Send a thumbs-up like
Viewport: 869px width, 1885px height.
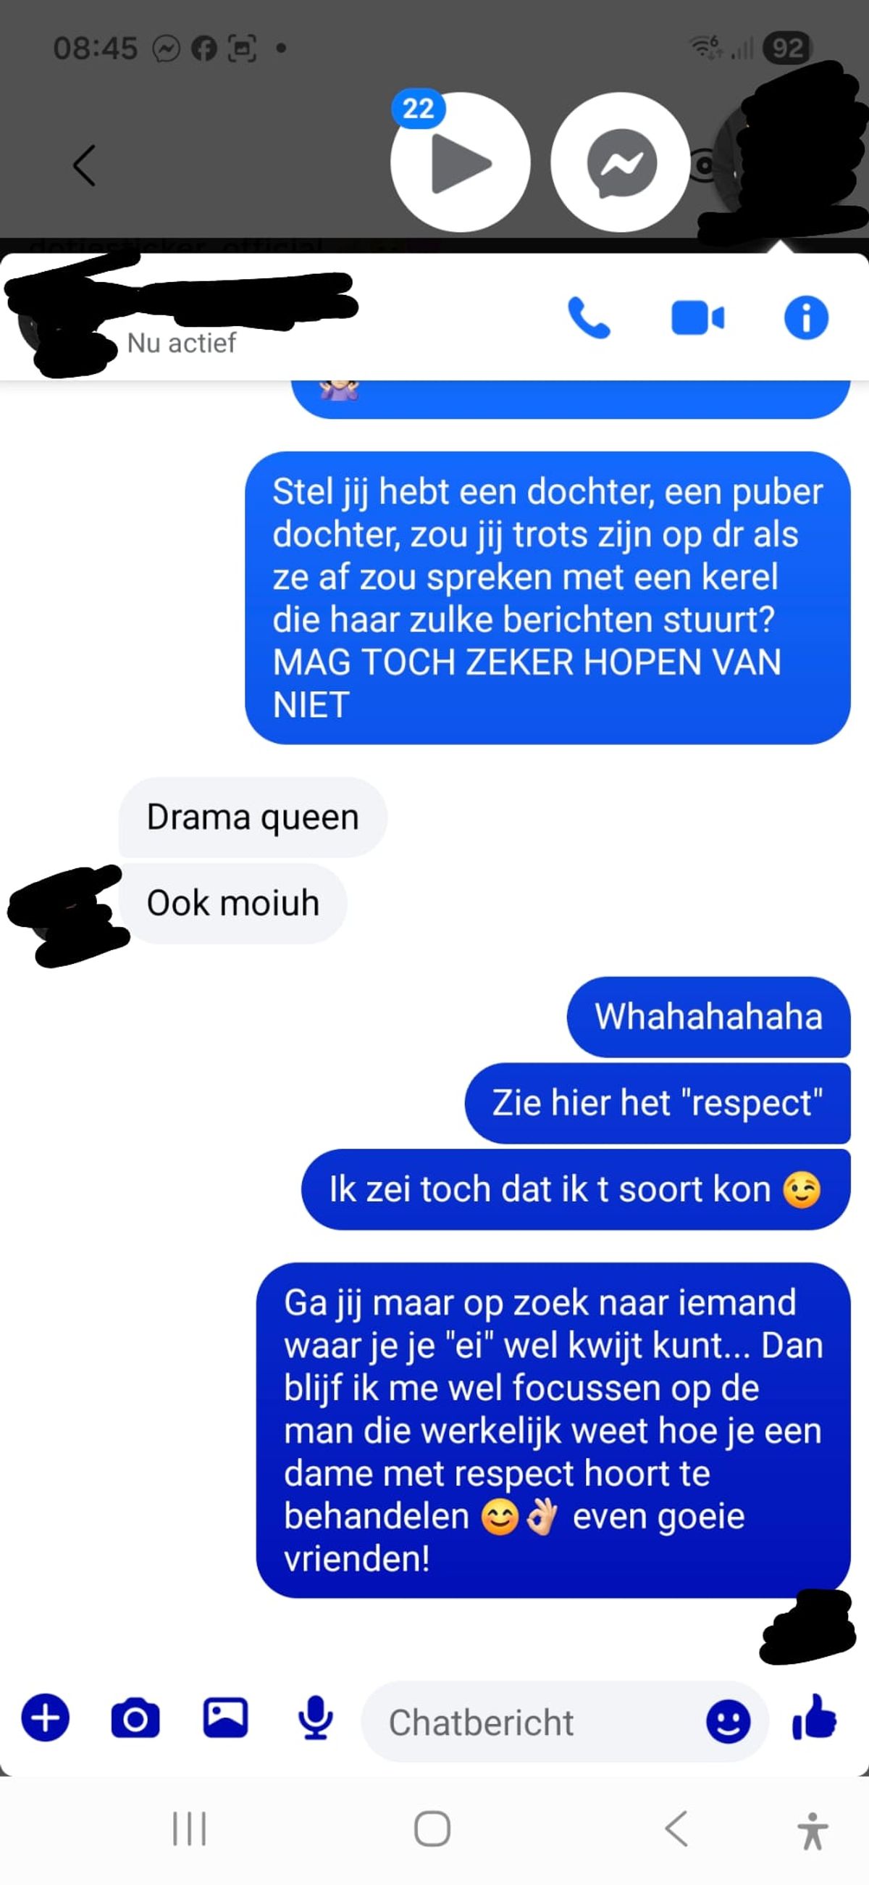[814, 1717]
